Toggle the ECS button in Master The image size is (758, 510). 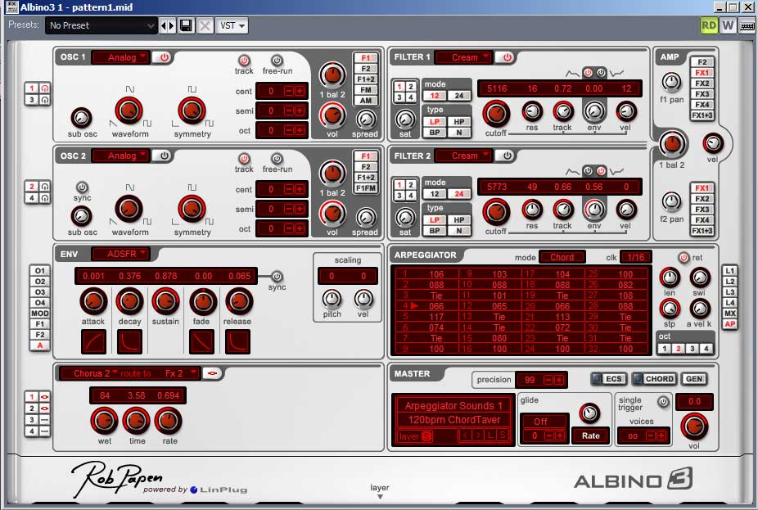click(x=608, y=379)
